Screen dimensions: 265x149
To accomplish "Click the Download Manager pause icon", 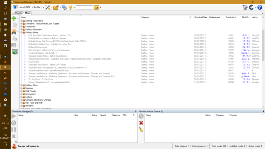I will tap(14, 129).
